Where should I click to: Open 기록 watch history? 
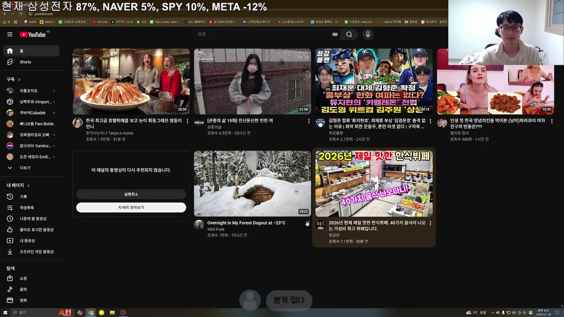coord(31,197)
